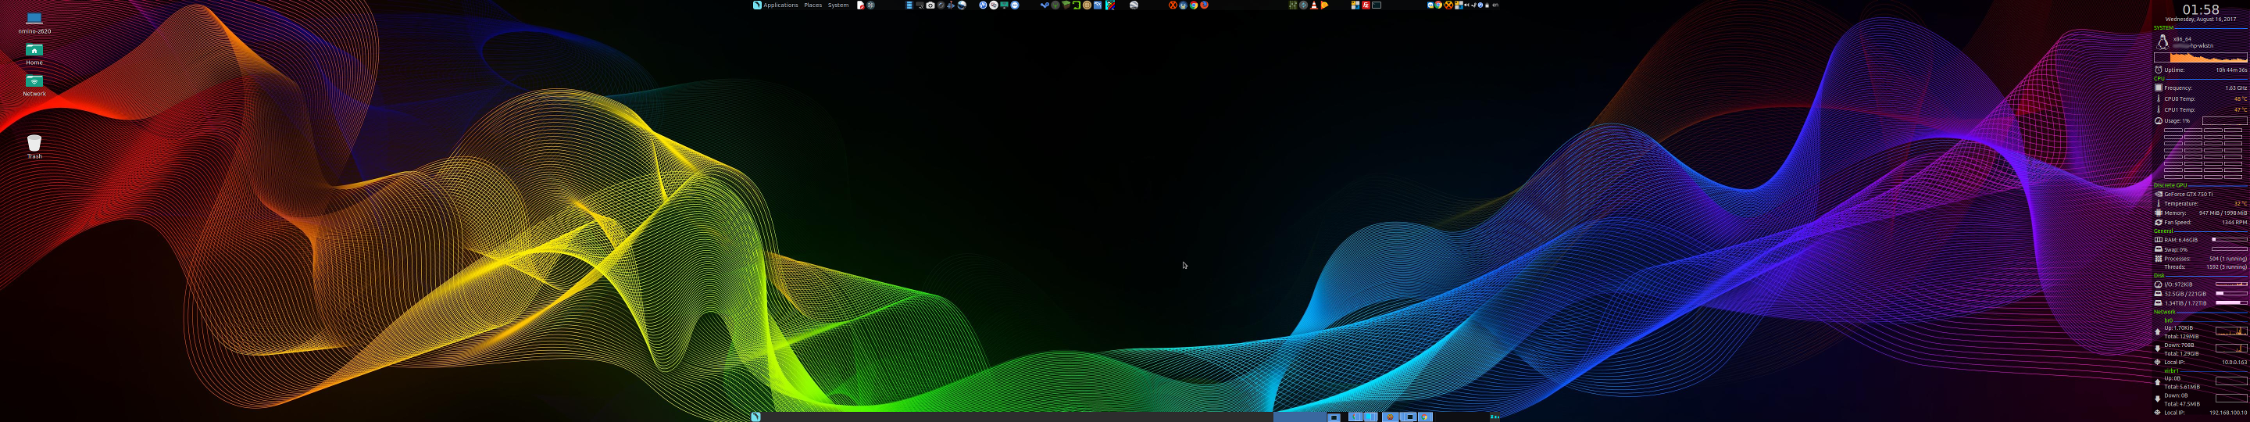Launch the Steam icon in the top panel

[1045, 5]
